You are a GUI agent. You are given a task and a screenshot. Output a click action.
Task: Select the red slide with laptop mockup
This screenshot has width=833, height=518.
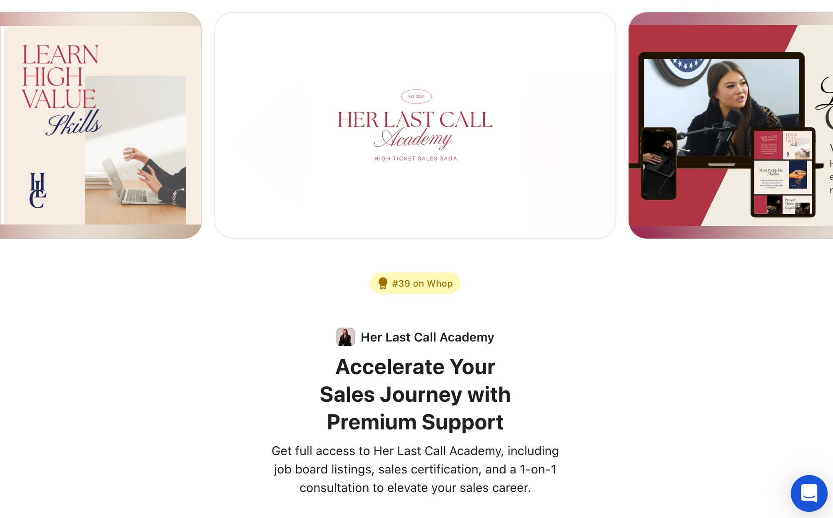point(731,125)
